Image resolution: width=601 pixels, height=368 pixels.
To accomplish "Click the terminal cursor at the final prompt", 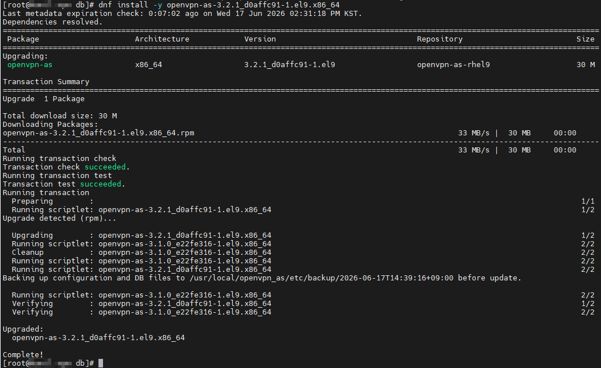I will tap(101, 363).
